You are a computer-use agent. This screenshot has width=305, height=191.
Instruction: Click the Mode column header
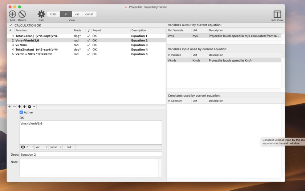79,31
